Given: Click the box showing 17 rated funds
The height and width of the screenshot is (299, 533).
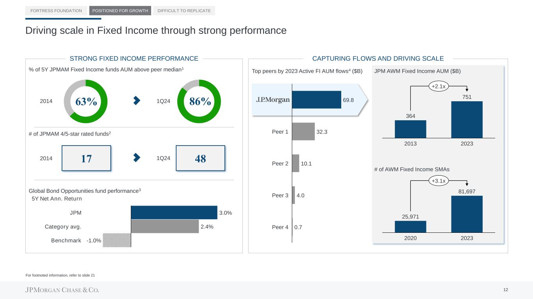Looking at the screenshot, I should point(86,158).
